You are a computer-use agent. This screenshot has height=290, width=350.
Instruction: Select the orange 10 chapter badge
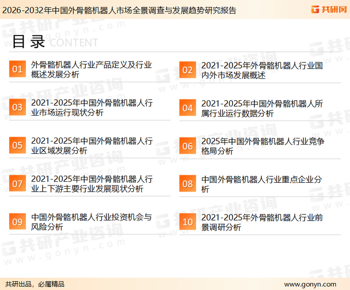pos(188,221)
